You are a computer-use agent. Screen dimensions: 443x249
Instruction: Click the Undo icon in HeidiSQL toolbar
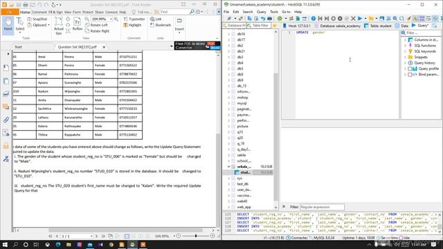click(263, 19)
